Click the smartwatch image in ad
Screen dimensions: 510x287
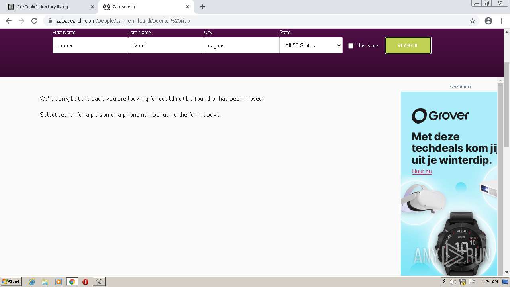tap(462, 243)
